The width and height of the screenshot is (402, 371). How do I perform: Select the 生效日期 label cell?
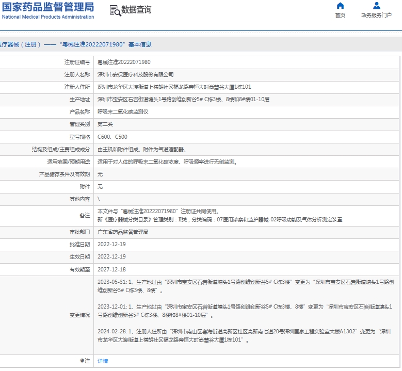(46, 257)
